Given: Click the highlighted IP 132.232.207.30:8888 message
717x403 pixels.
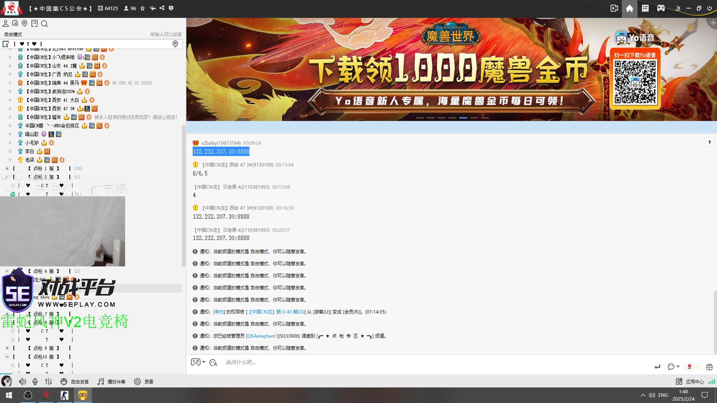Looking at the screenshot, I should pos(221,151).
